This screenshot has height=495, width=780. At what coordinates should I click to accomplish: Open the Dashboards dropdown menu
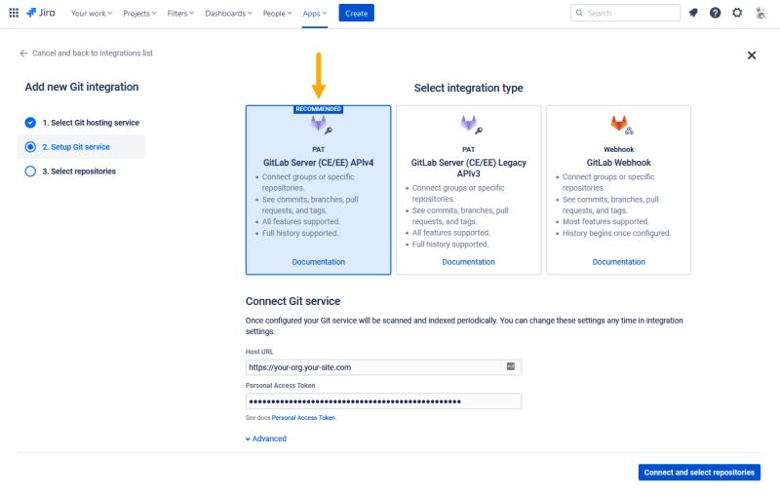[x=229, y=14]
